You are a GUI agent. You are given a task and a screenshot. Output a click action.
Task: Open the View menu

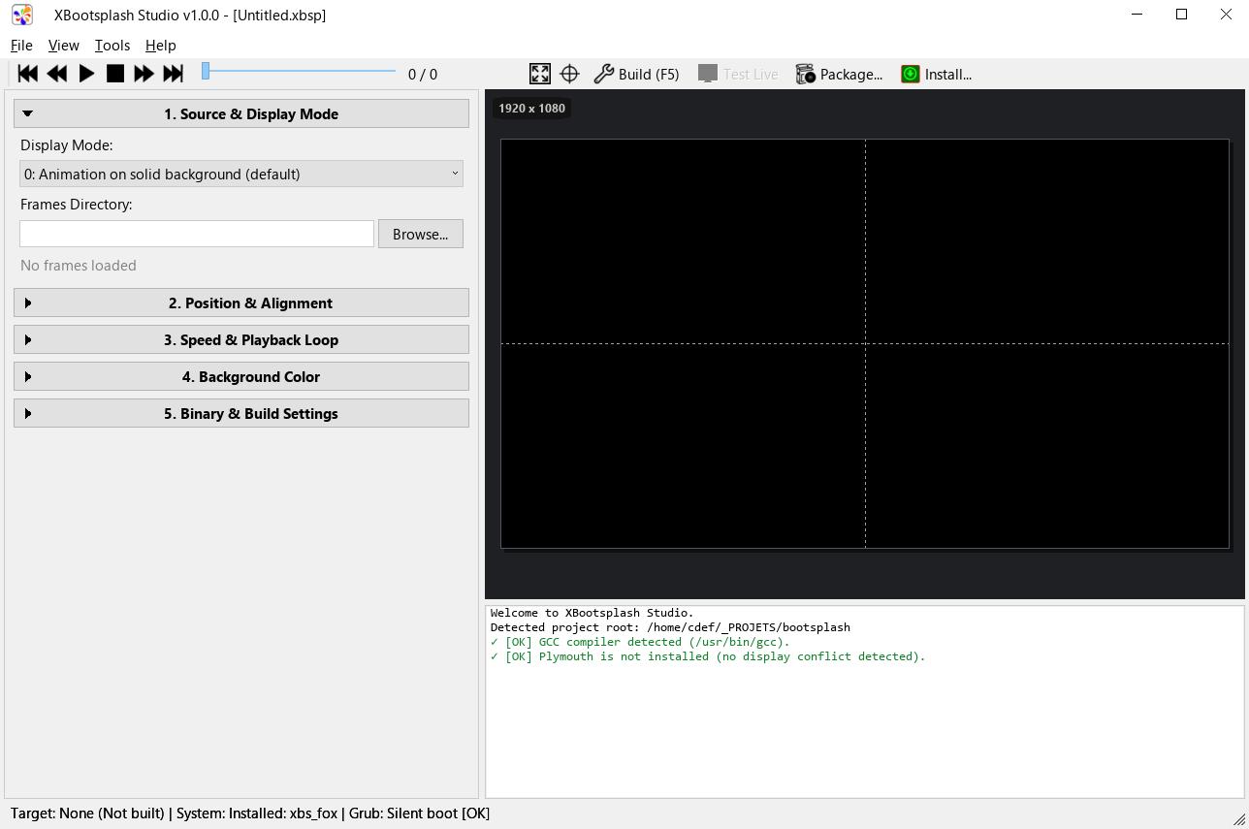click(x=64, y=46)
